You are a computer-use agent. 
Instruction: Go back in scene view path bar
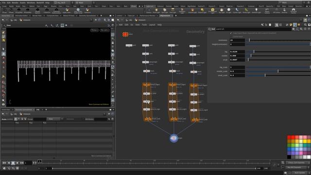tap(3, 20)
